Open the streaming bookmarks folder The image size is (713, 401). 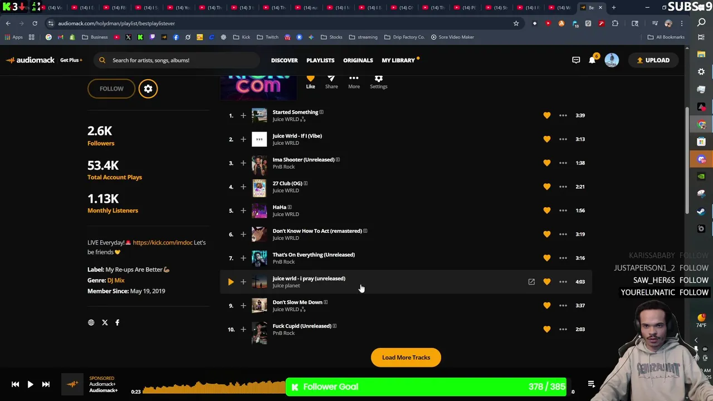click(363, 37)
